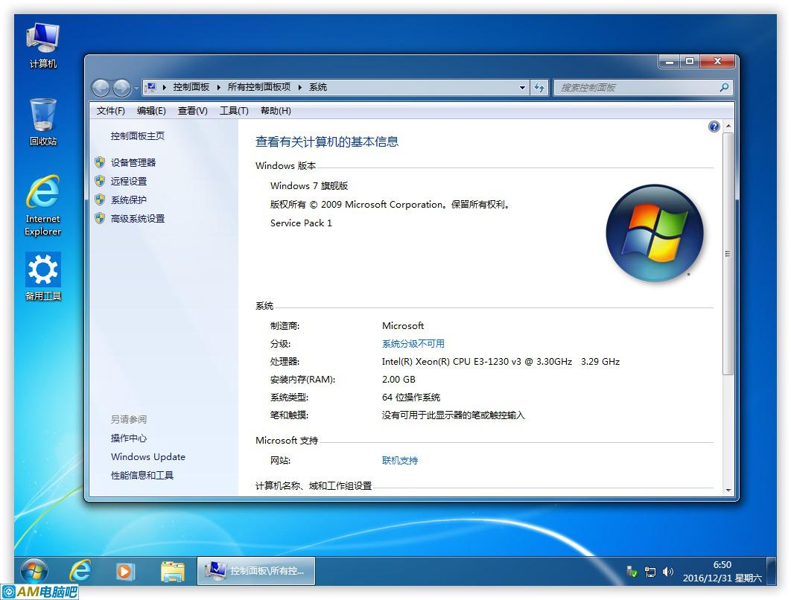Expand the arrow before 控制面板 breadcrumb
The width and height of the screenshot is (791, 600).
point(165,87)
